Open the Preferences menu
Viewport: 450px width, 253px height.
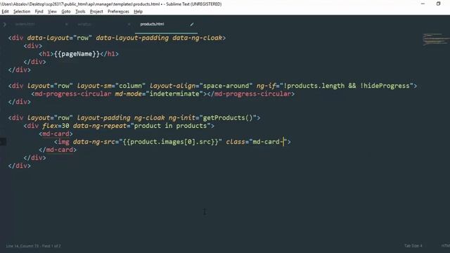118,11
